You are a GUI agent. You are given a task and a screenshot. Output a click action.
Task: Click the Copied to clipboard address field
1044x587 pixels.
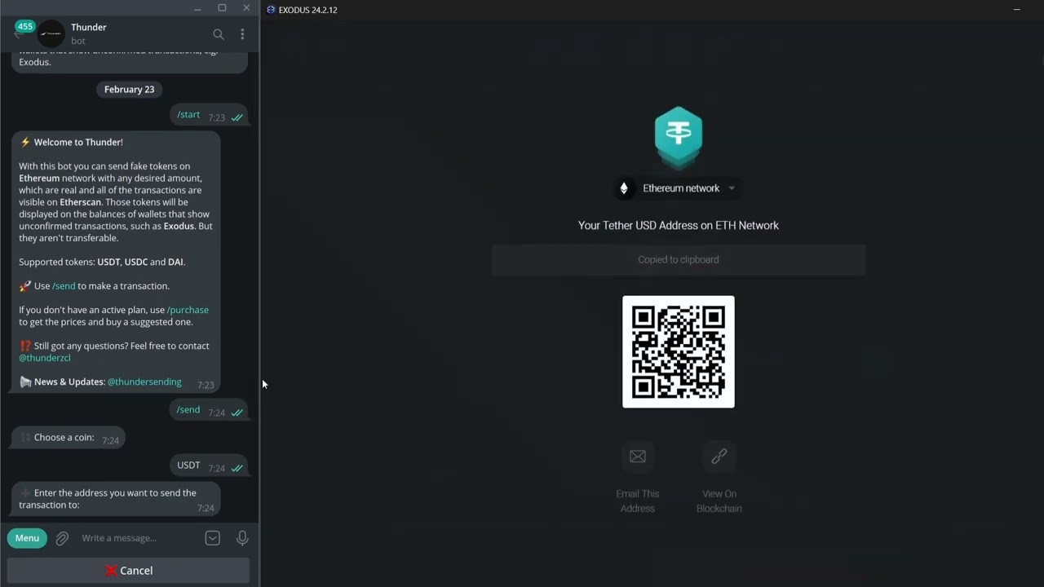[x=679, y=260]
